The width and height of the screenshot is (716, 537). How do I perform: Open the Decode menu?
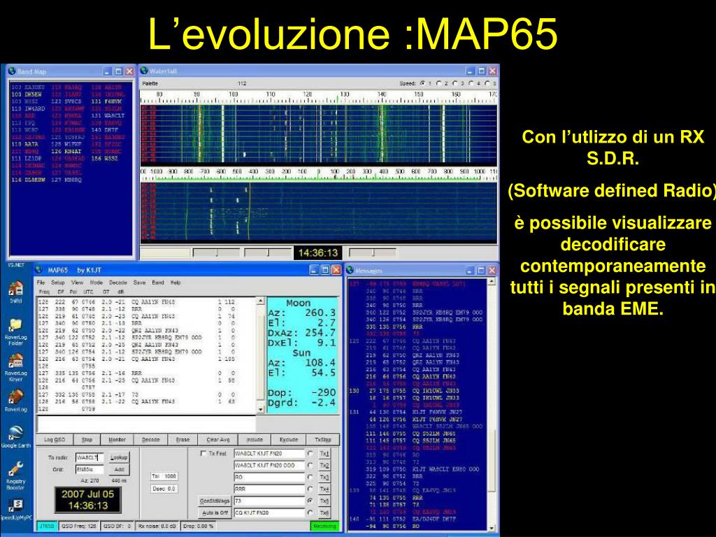(x=117, y=282)
